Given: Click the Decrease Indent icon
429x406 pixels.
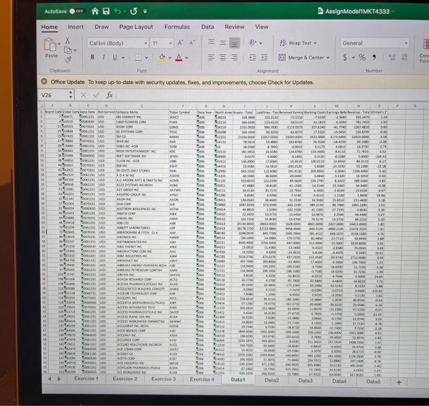Looking at the screenshot, I should [252, 57].
